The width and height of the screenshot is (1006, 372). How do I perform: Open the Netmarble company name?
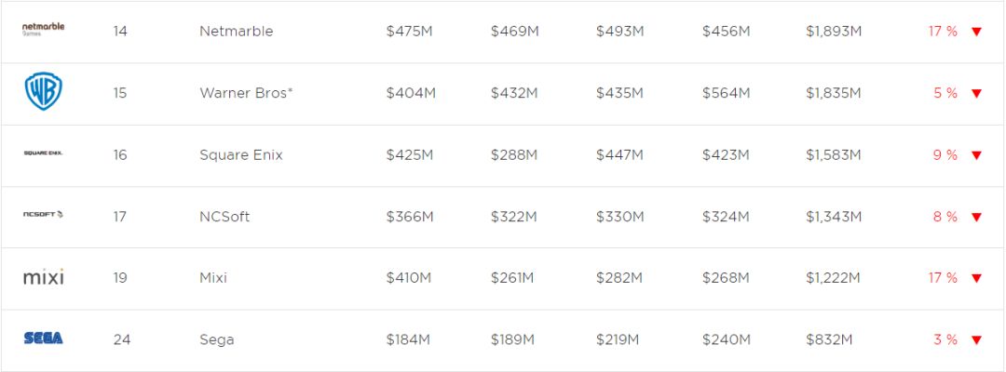click(236, 32)
